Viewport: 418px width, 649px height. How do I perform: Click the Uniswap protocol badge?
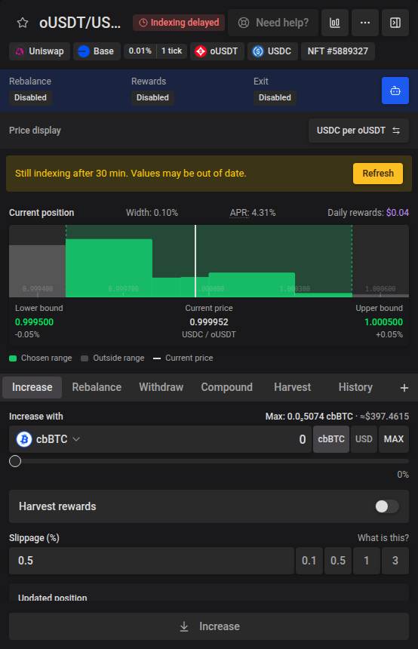40,51
